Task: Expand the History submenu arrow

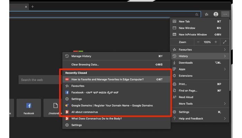Action: [225, 56]
